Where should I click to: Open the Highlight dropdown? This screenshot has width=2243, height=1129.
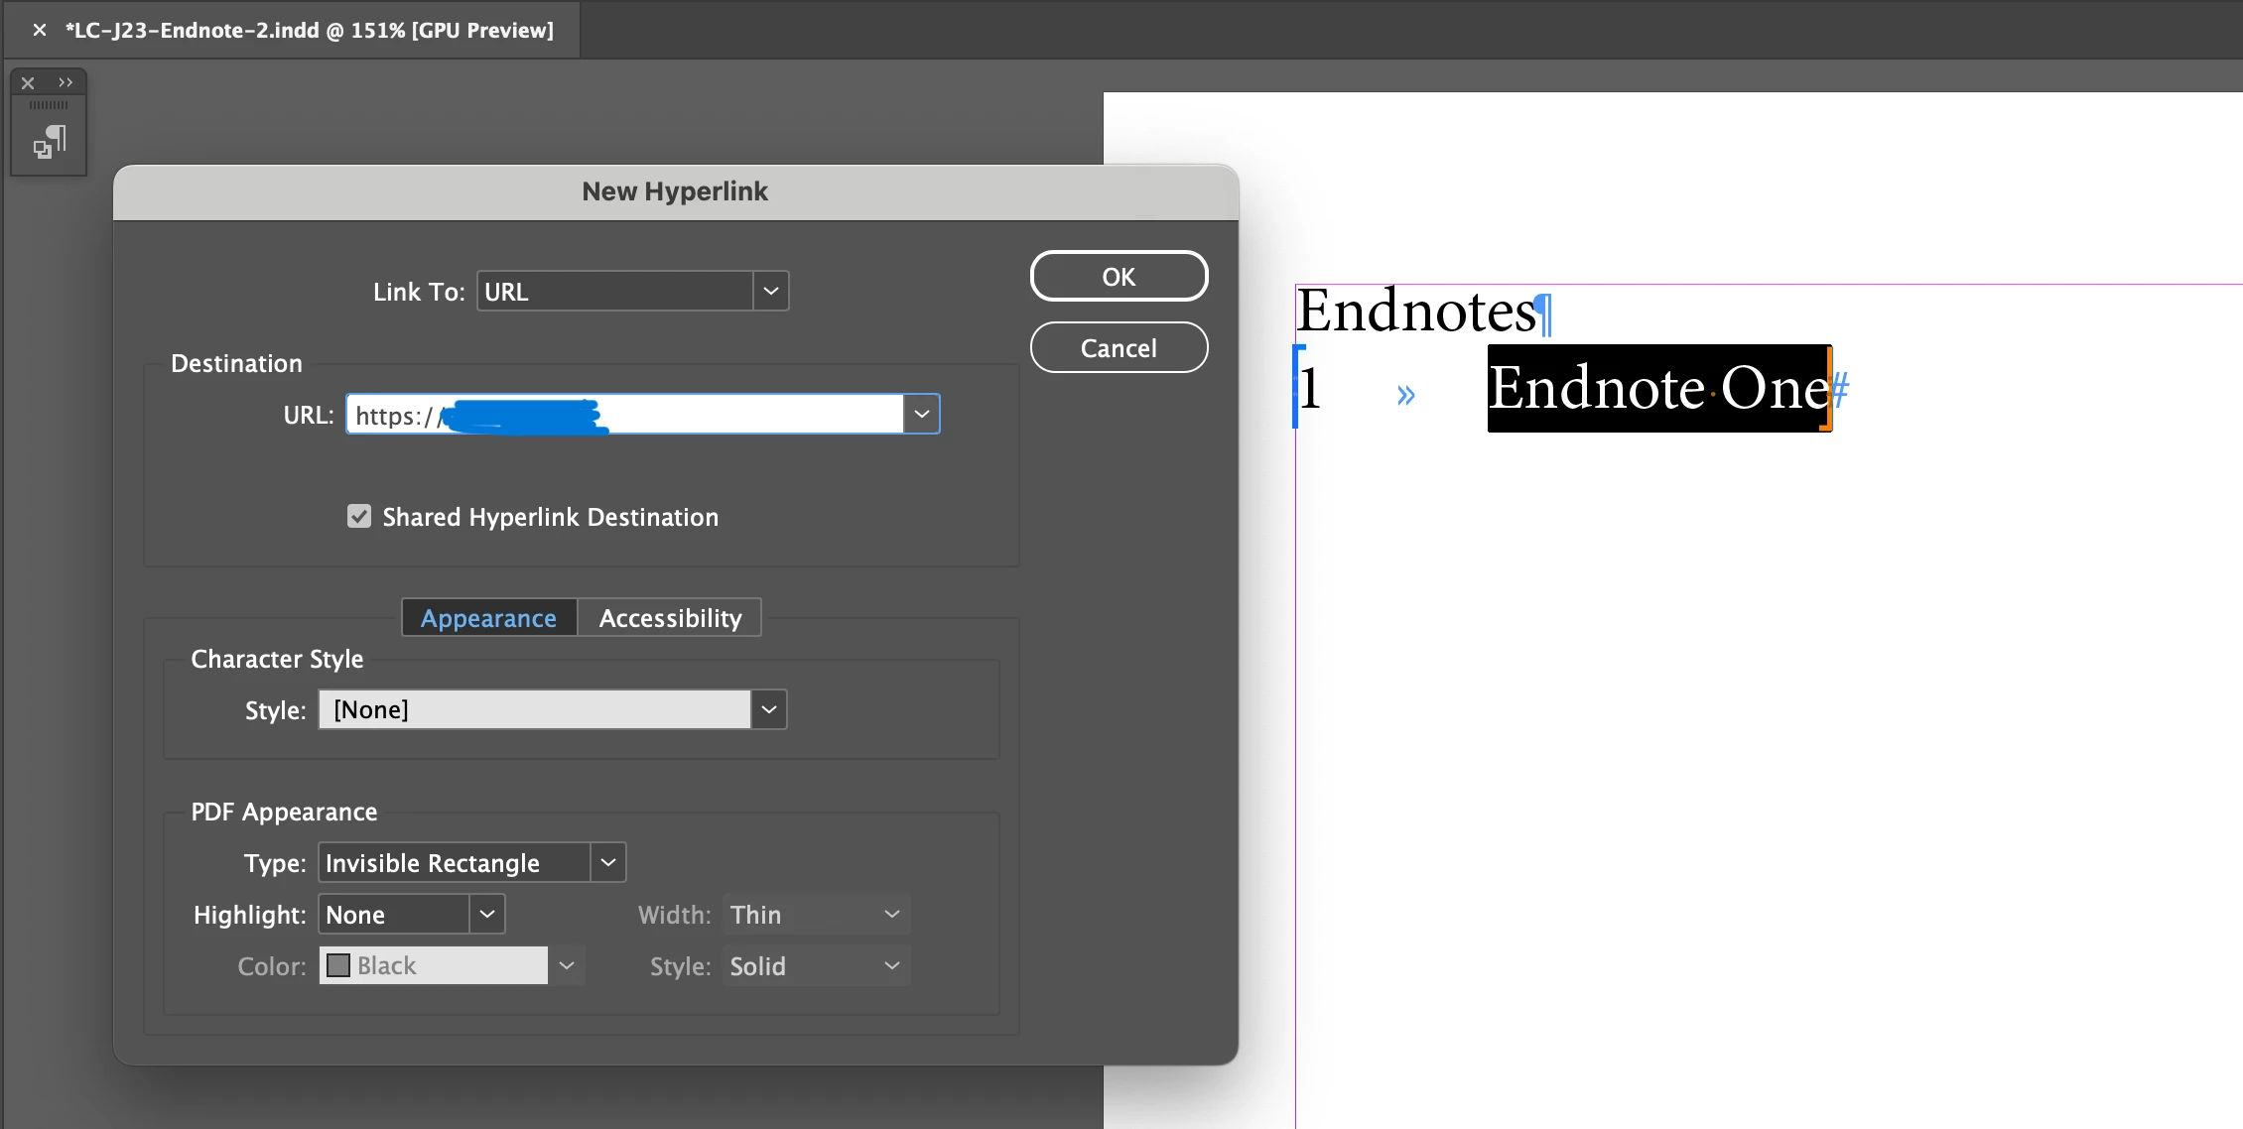coord(486,915)
